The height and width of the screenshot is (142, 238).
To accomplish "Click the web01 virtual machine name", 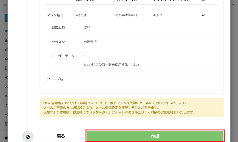I will (x=81, y=15).
